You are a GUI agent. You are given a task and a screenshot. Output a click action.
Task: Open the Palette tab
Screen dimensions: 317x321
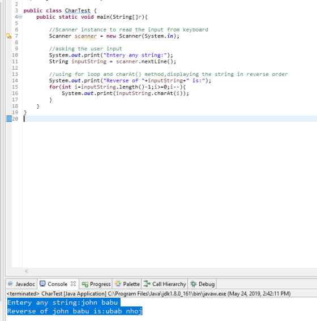(x=127, y=284)
